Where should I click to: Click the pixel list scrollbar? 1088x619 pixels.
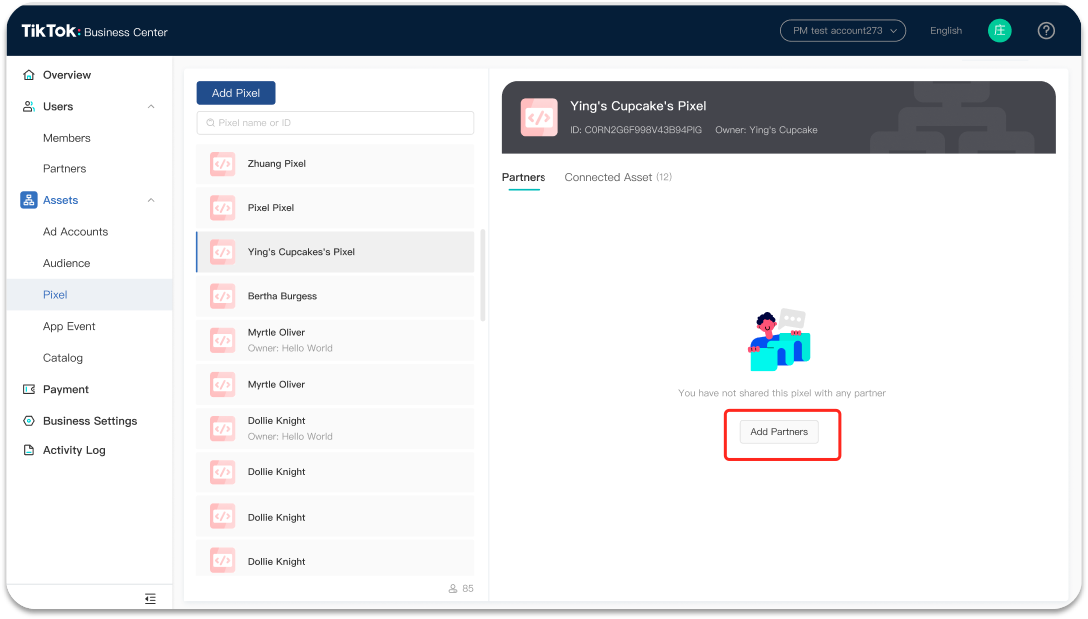pos(483,275)
